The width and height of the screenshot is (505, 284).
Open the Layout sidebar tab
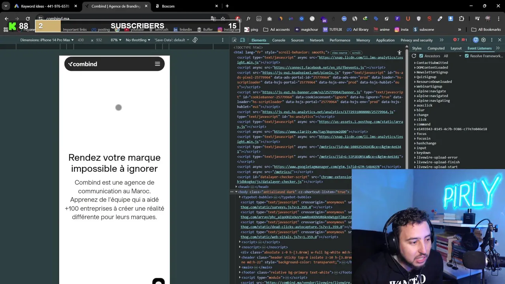coord(456,48)
